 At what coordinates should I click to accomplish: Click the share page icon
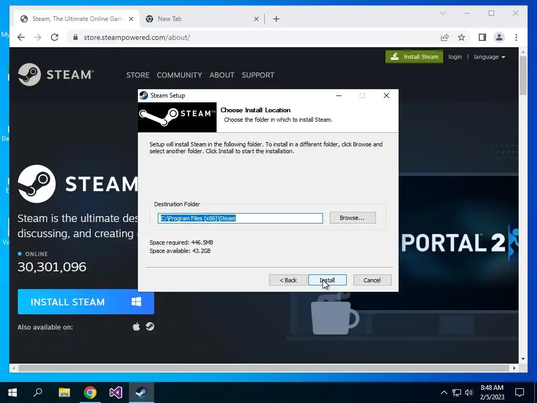click(x=445, y=37)
